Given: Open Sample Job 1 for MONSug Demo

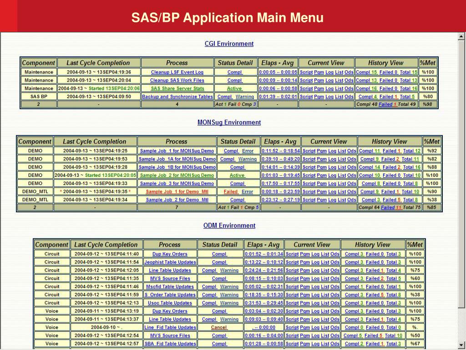Looking at the screenshot, I should (177, 151).
